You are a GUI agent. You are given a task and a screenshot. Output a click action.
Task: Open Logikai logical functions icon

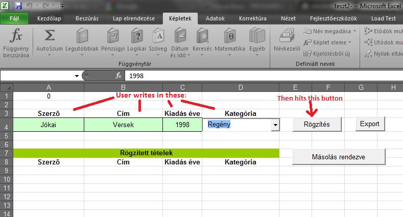[x=136, y=35]
